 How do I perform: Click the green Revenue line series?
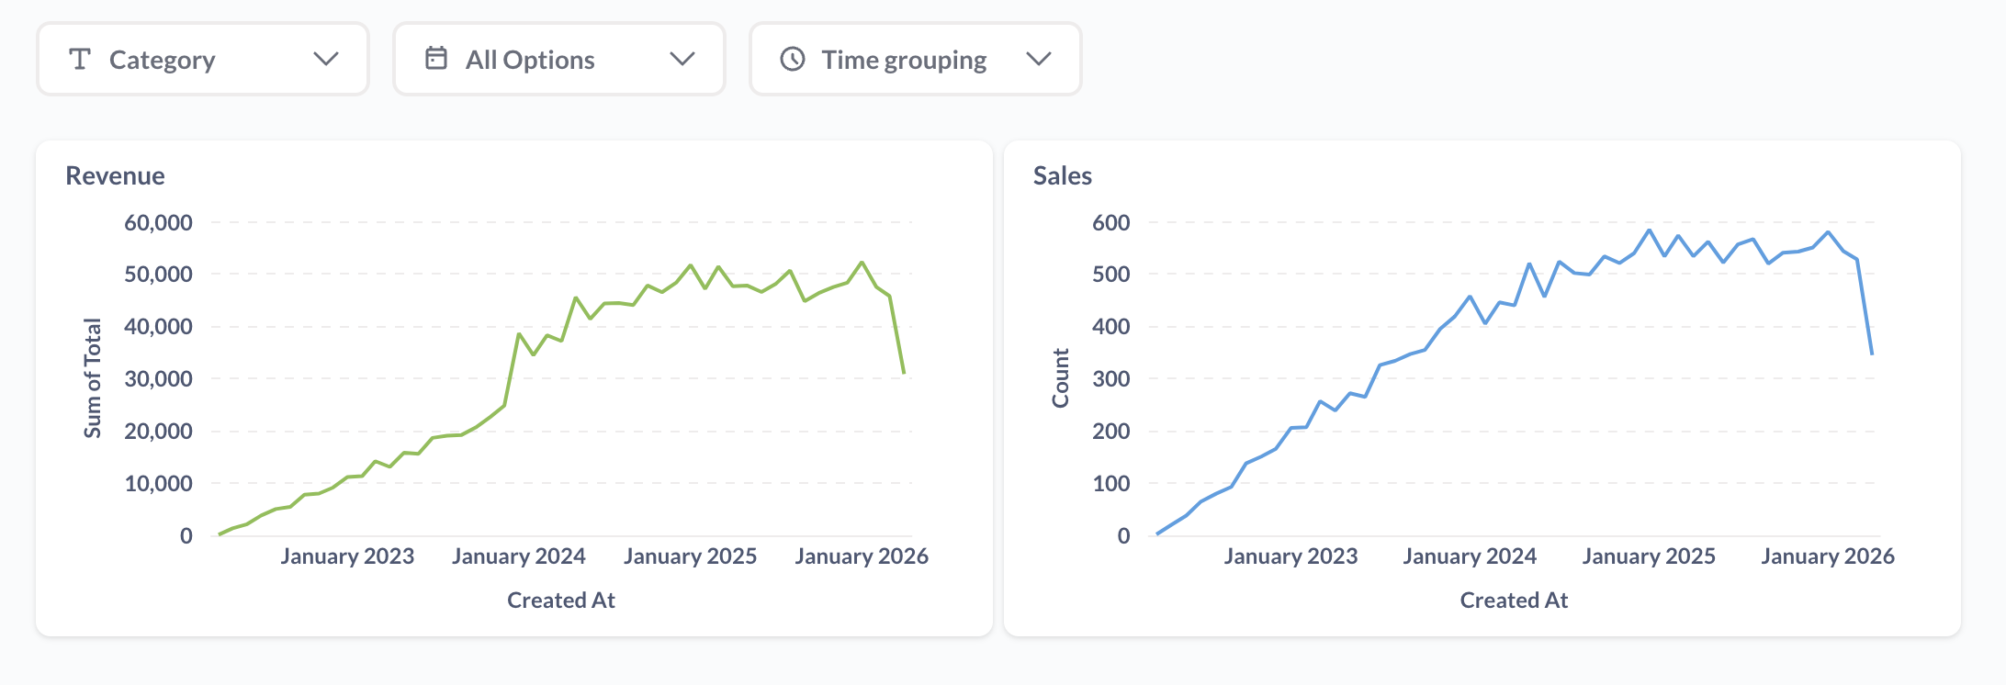click(519, 334)
